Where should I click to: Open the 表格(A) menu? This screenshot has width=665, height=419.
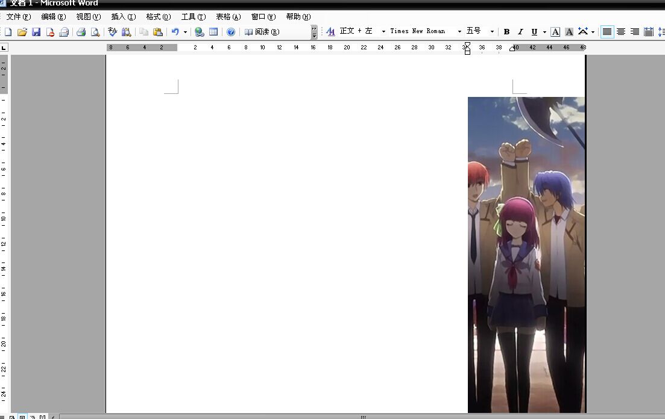[228, 16]
